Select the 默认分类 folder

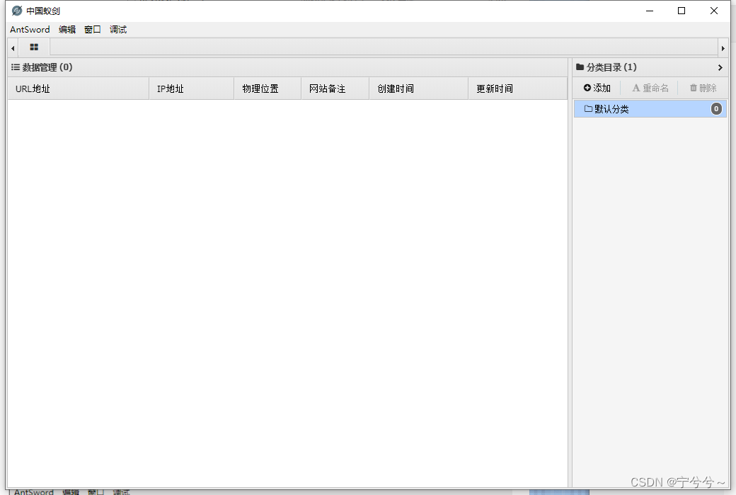tap(650, 109)
